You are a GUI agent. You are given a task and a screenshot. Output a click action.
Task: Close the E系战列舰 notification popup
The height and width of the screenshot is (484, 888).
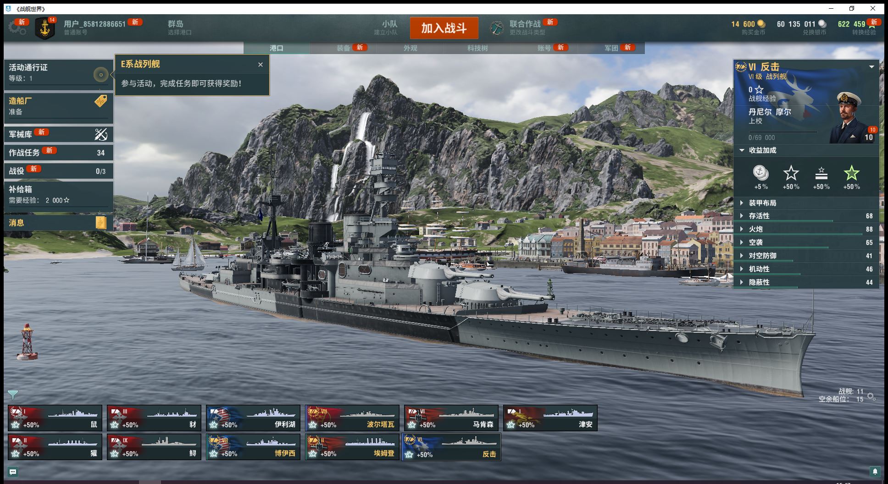coord(261,65)
